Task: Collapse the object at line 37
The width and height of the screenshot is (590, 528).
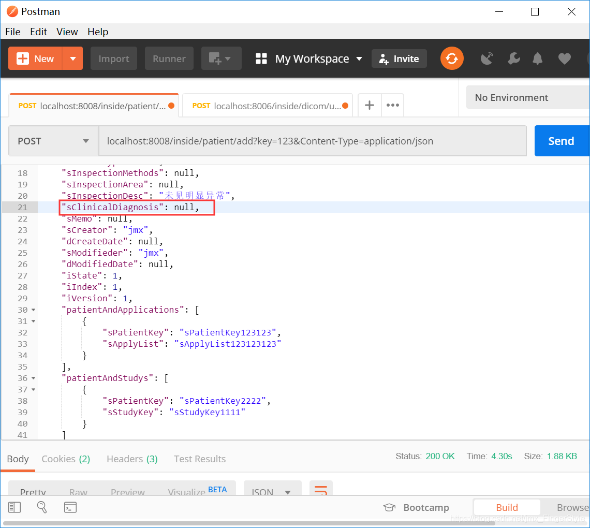Action: (33, 389)
